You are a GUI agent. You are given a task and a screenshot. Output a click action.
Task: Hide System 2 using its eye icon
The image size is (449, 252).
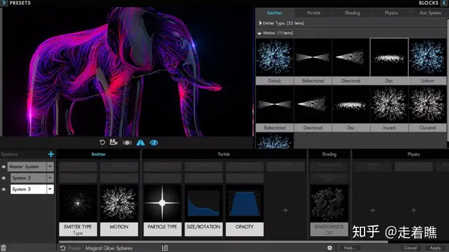click(x=4, y=178)
